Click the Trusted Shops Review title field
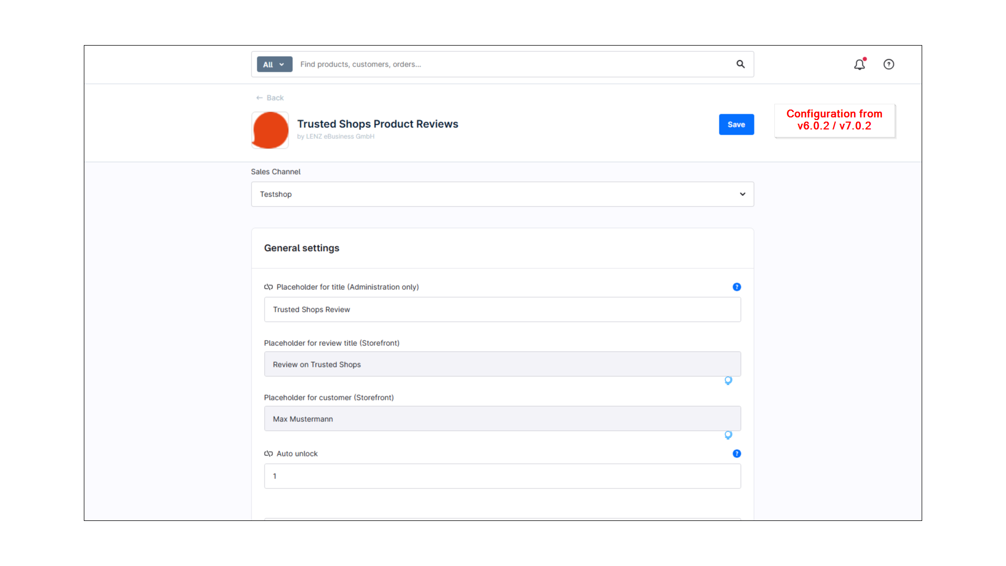The height and width of the screenshot is (566, 1006). 502,310
